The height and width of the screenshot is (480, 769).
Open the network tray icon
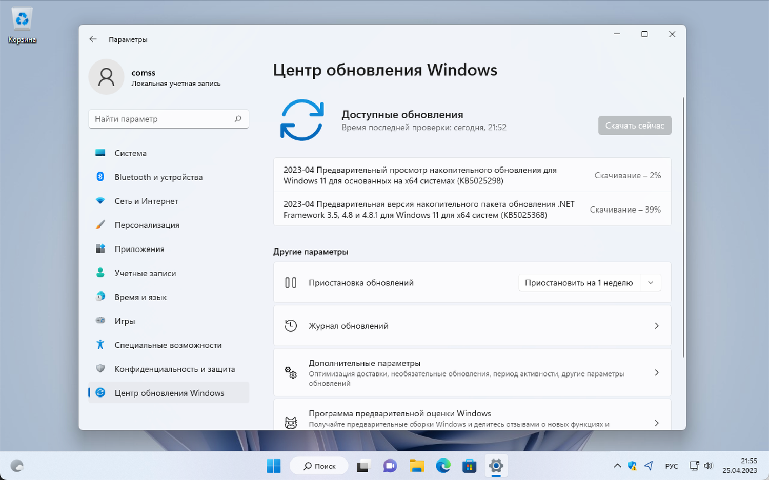694,466
